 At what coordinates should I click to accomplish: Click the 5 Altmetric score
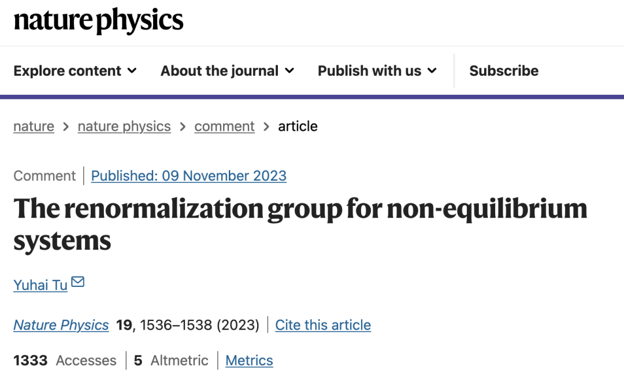(171, 360)
